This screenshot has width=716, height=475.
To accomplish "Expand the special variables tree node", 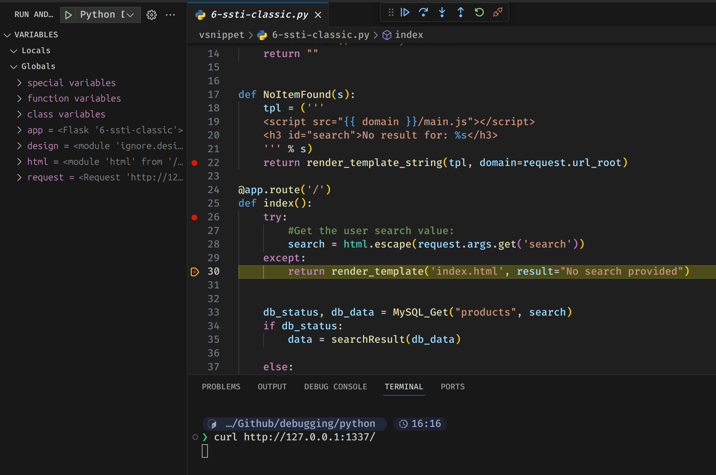I will tap(19, 83).
